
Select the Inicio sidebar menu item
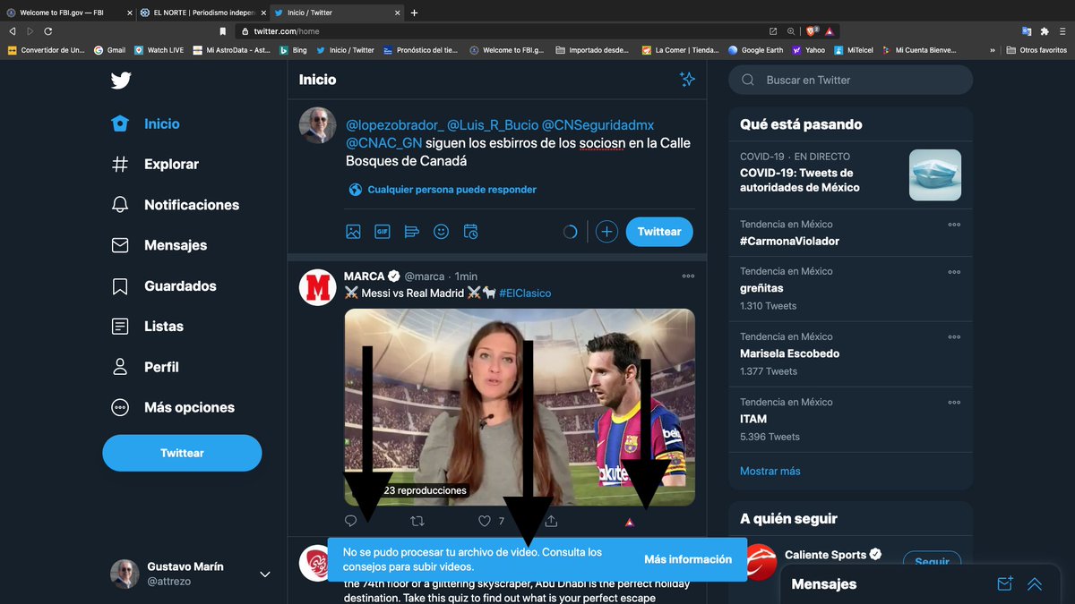145,124
